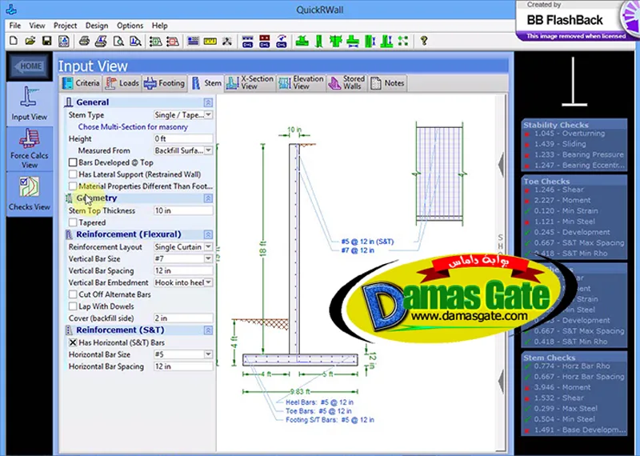This screenshot has width=640, height=456.
Task: Click the toolbar printer icon
Action: [x=84, y=41]
